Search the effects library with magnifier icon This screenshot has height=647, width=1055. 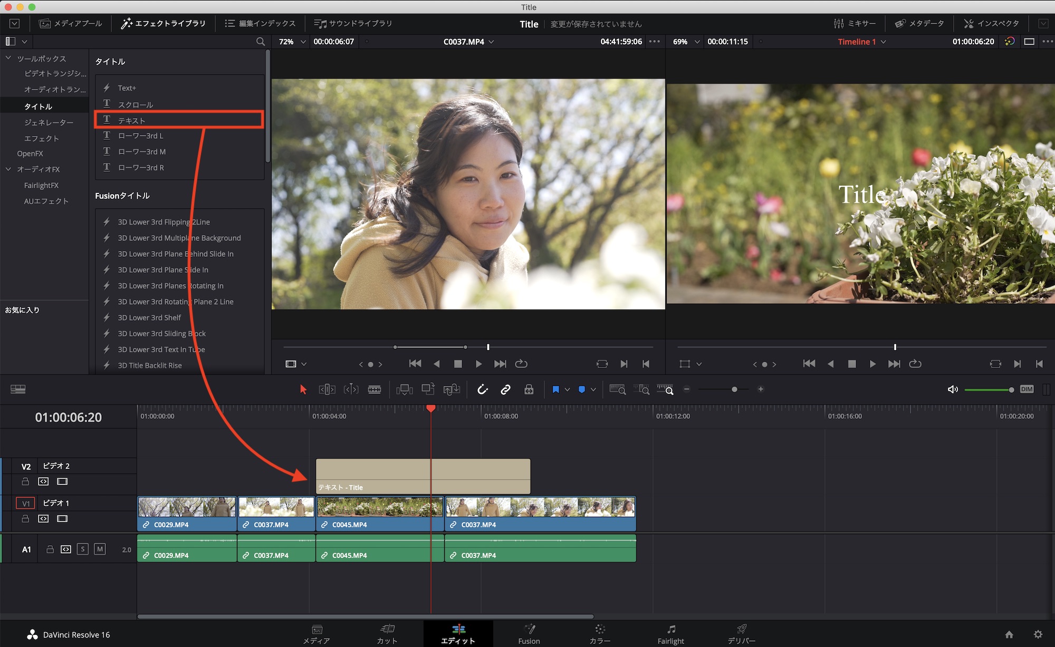260,42
